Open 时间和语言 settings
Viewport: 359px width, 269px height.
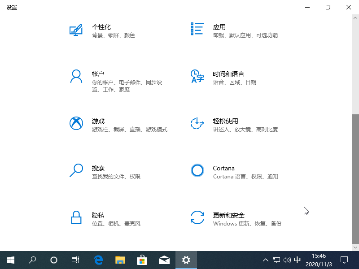[229, 78]
